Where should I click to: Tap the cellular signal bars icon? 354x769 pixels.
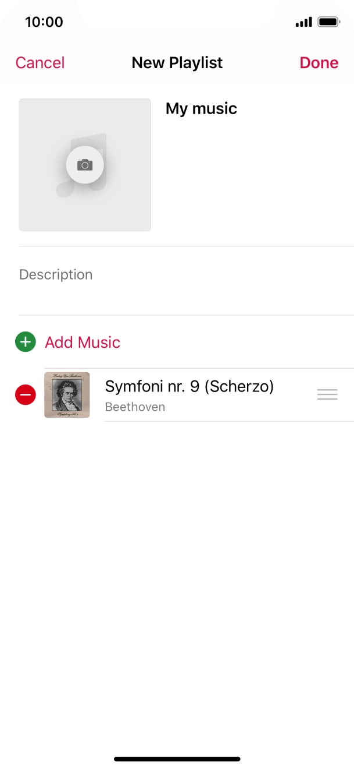303,22
